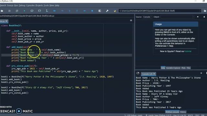Click the Line 12, Col 59 status entry
The width and height of the screenshot is (207, 116).
coord(179,115)
